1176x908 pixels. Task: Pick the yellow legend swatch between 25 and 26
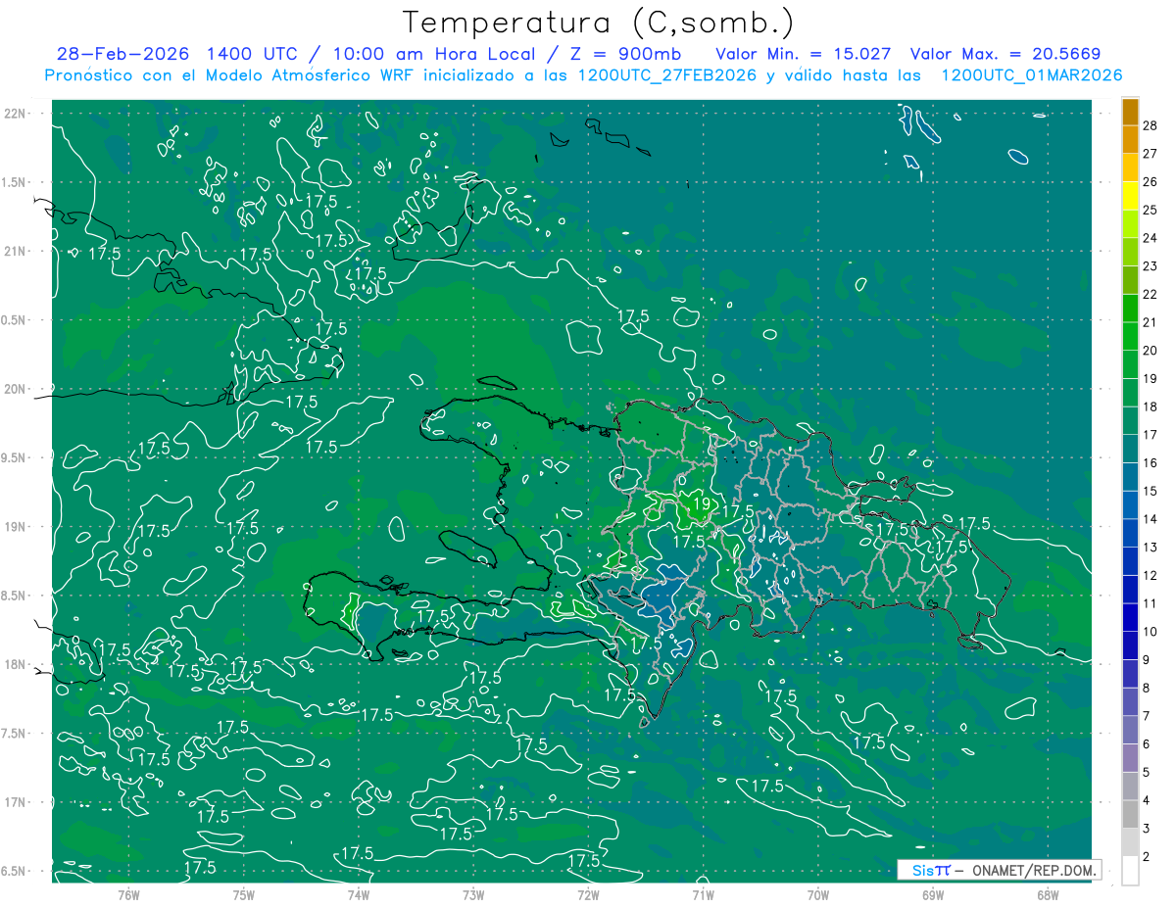(x=1130, y=196)
